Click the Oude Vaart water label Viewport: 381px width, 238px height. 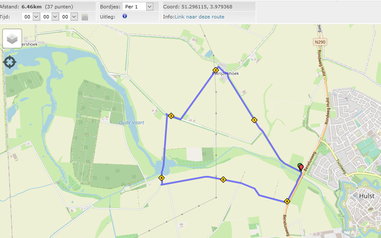point(131,123)
